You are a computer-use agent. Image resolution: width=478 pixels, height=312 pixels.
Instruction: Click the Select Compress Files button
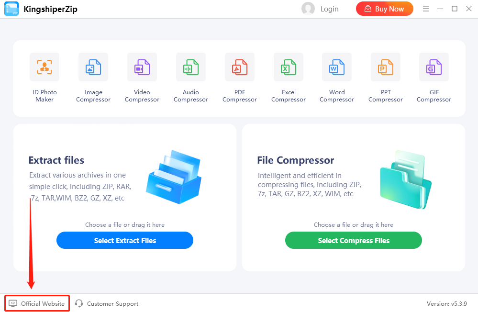tap(354, 240)
